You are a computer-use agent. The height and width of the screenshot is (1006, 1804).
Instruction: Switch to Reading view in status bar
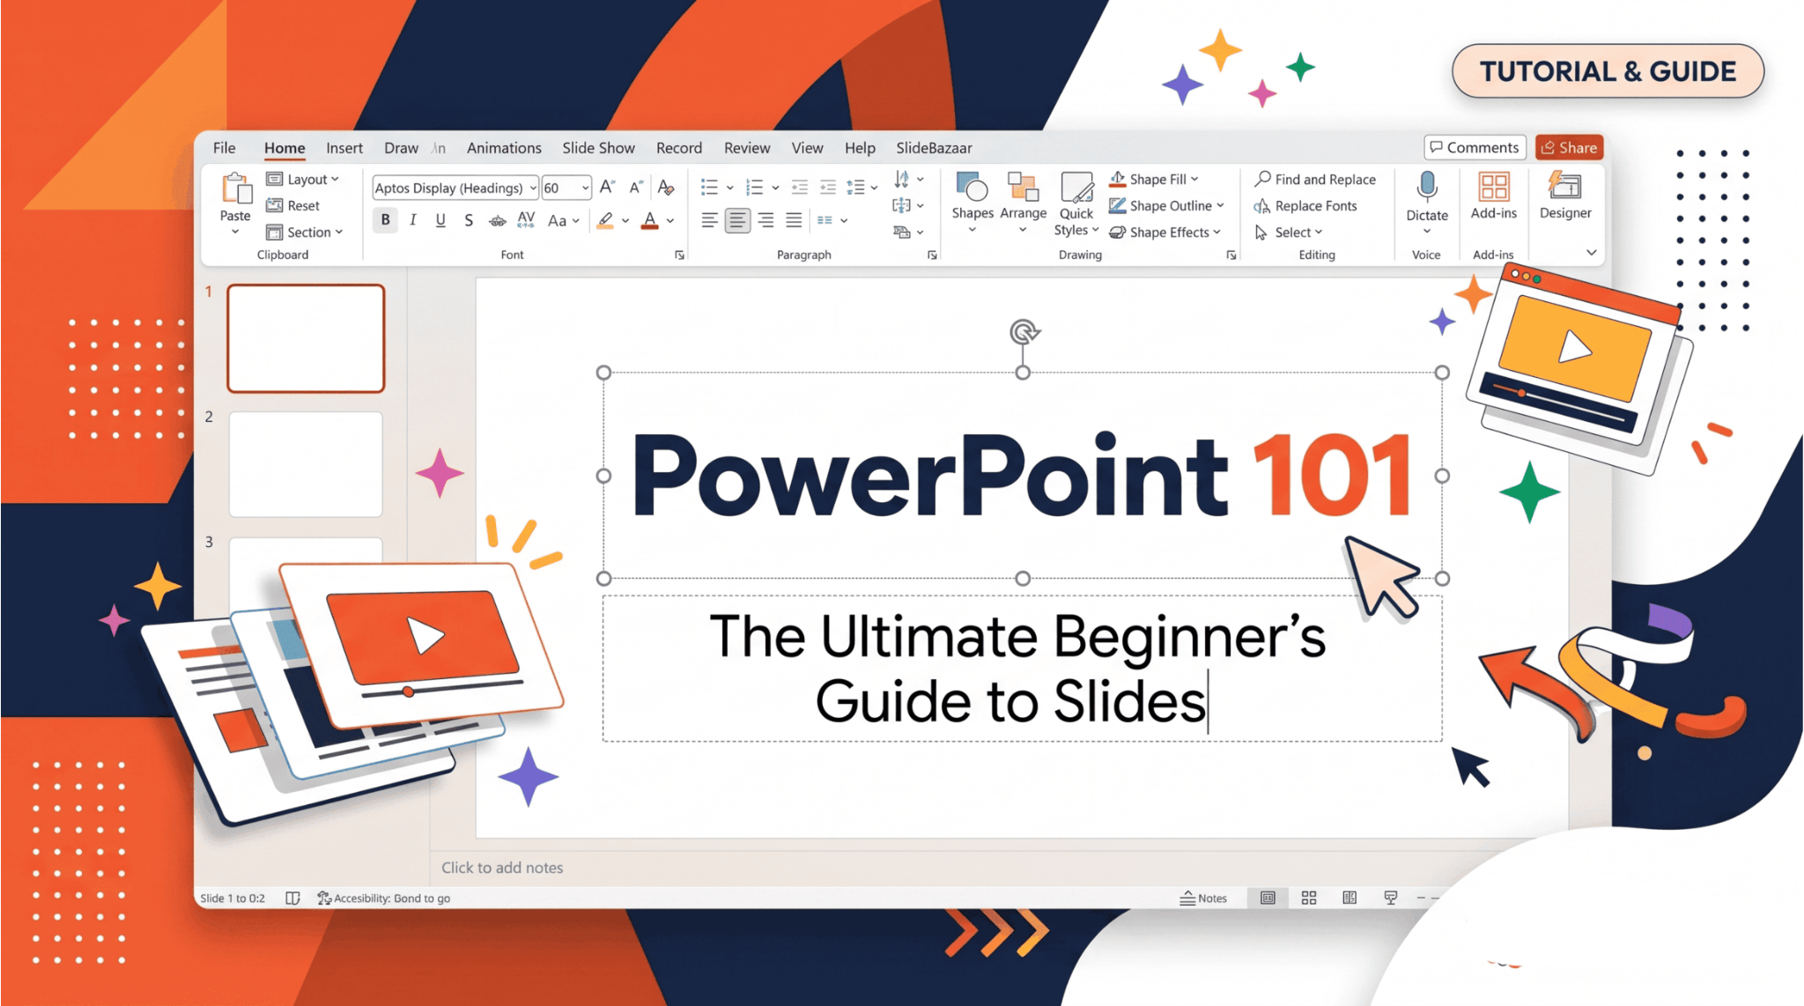pyautogui.click(x=1349, y=898)
